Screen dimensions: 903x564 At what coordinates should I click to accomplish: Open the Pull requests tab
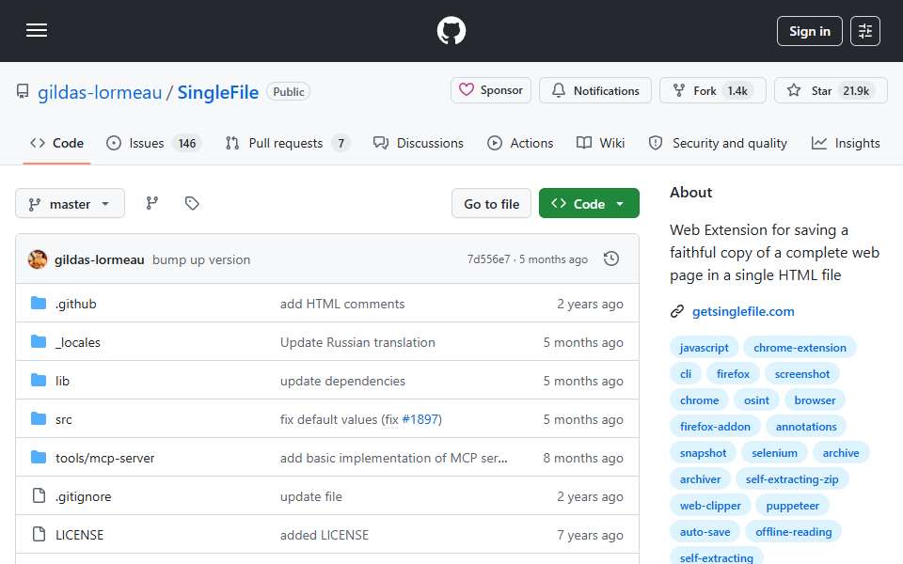click(288, 143)
